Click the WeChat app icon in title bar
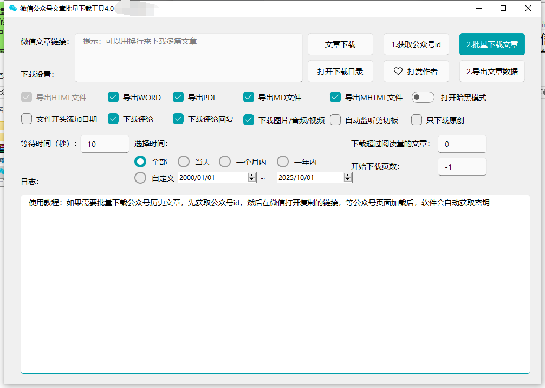This screenshot has height=388, width=545. pos(13,8)
